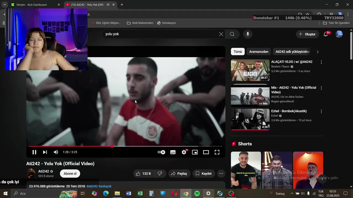Open the Kedi Malzemeleri bookmark folder

click(x=140, y=23)
